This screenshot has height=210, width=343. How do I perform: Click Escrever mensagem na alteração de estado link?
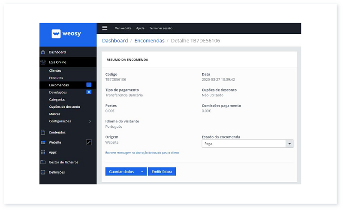pos(142,153)
